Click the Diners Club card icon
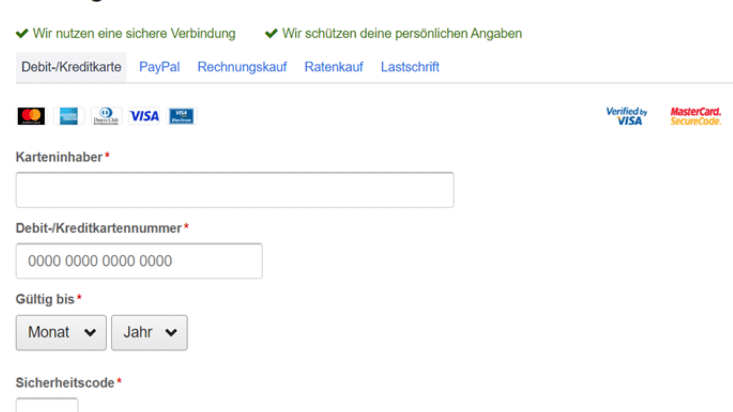The image size is (733, 412). click(x=106, y=116)
